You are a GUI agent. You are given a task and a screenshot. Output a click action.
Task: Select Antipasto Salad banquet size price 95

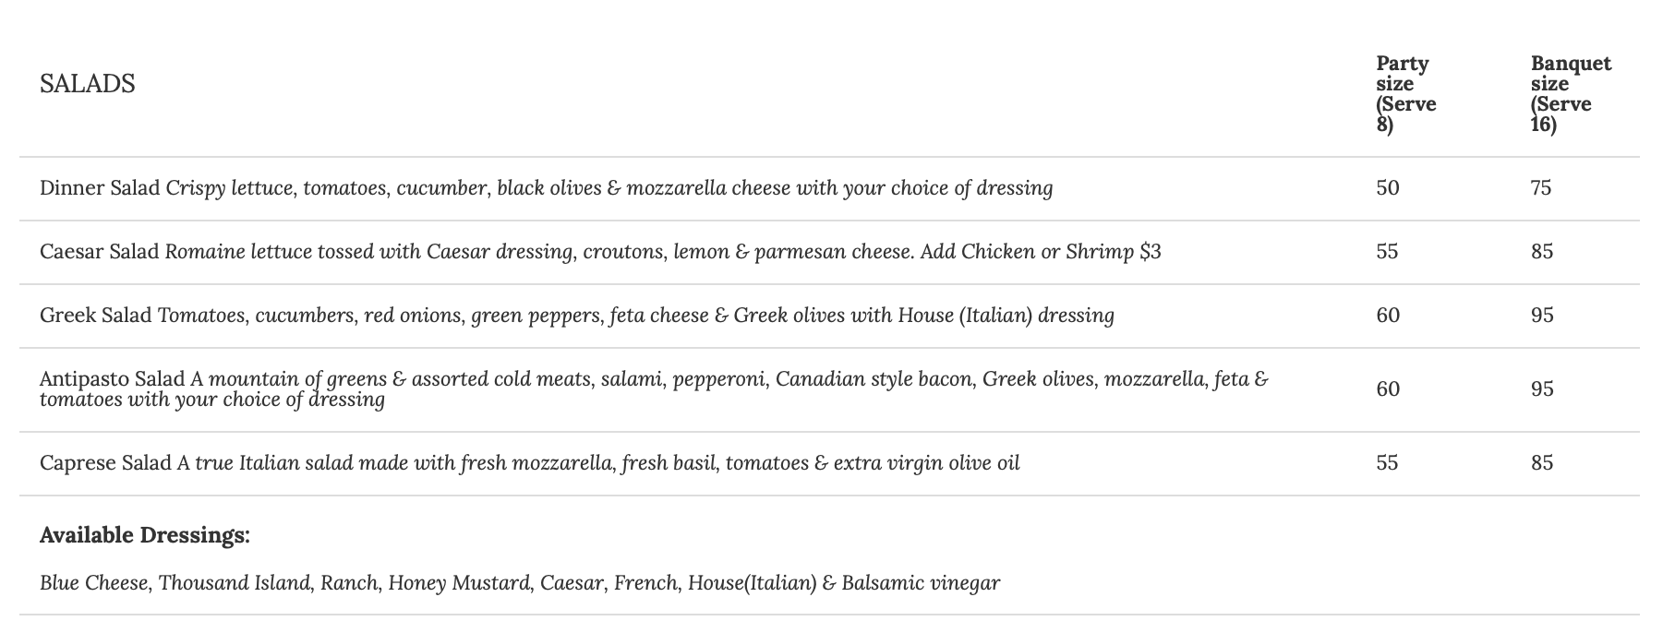click(1541, 388)
